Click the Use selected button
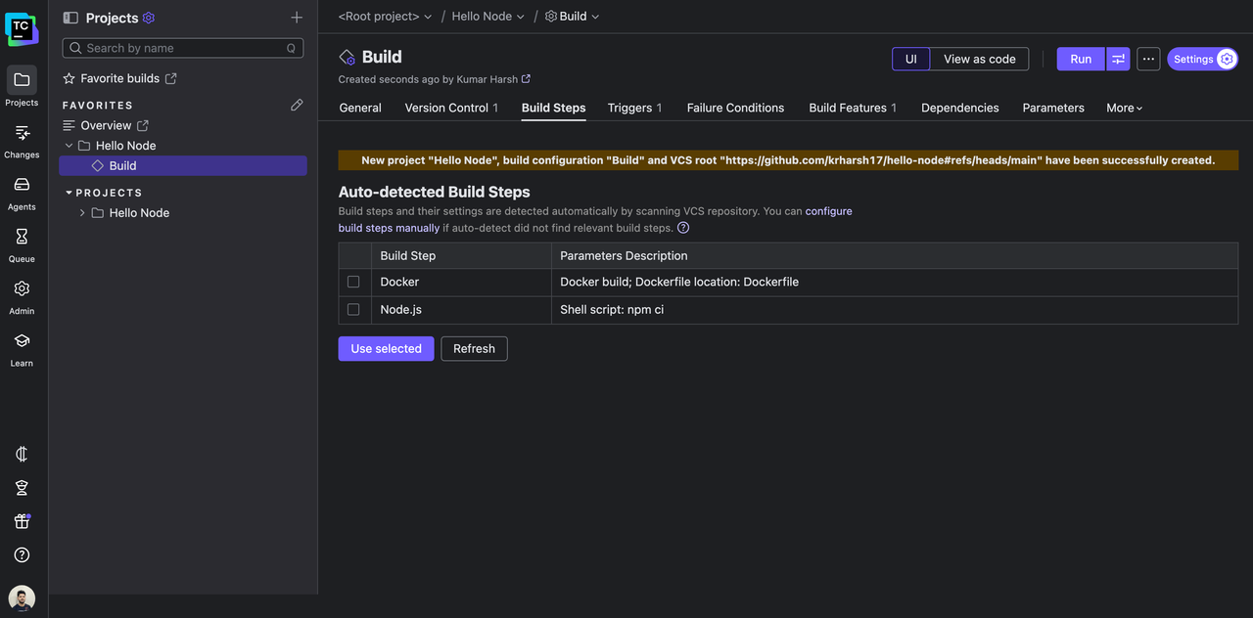 pos(386,348)
